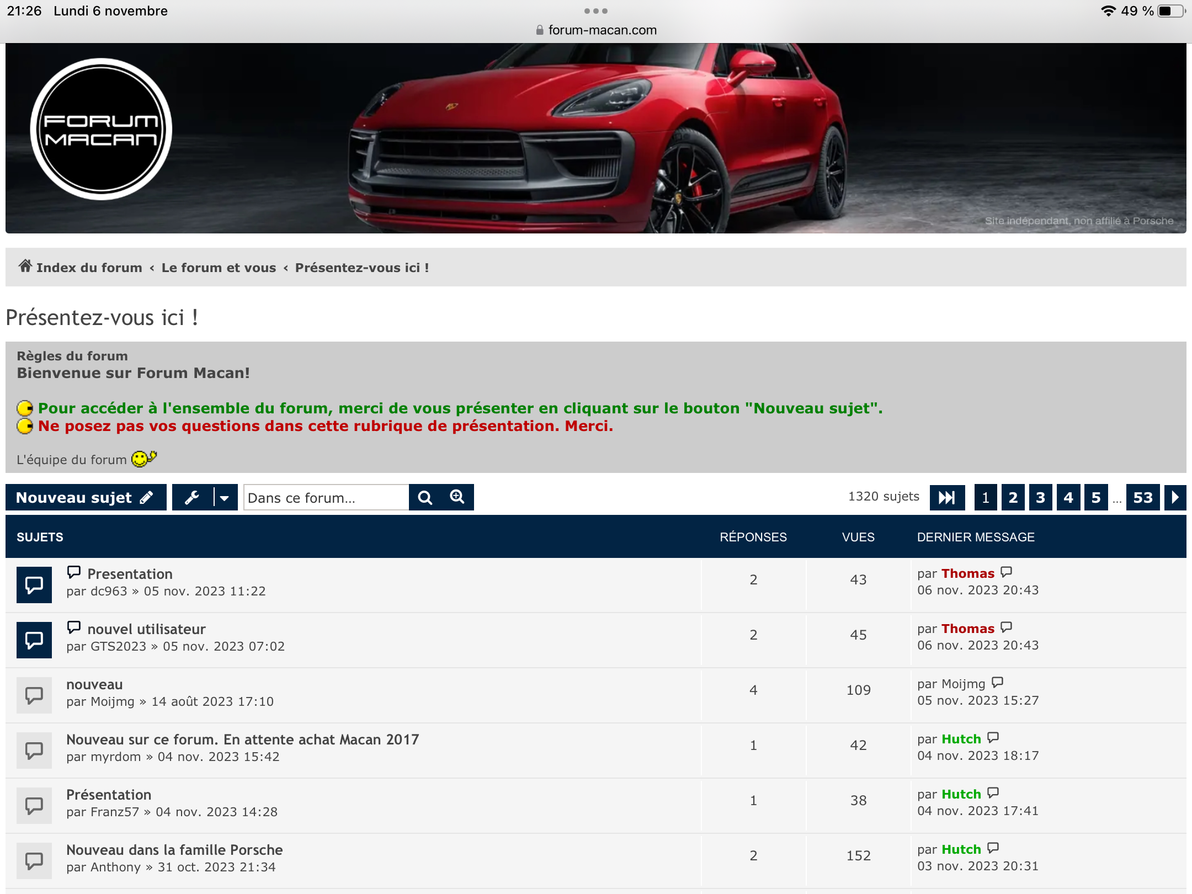Viewport: 1192px width, 894px height.
Task: Click the Présentez-vous ici ! page heading
Action: point(102,317)
